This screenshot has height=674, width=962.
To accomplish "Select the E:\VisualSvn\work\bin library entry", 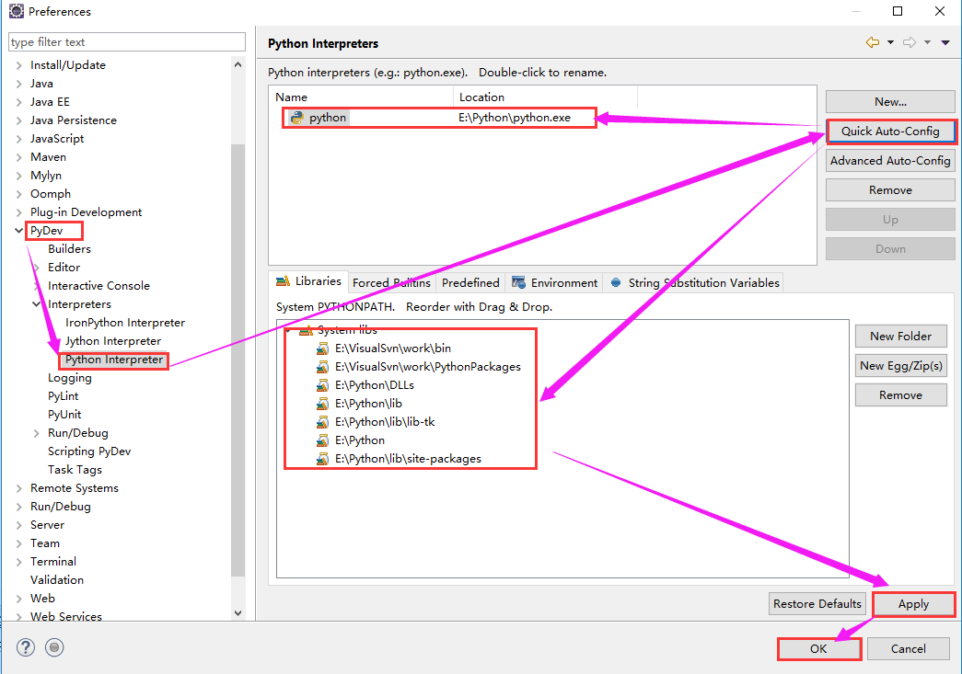I will click(392, 348).
